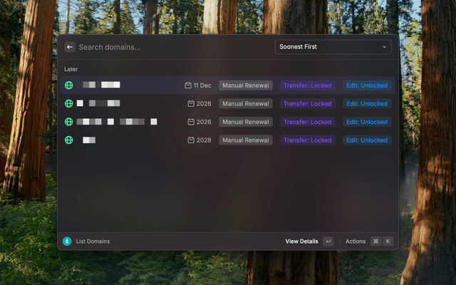Click Manual Renewal tag on first row
The width and height of the screenshot is (456, 285).
tap(245, 85)
